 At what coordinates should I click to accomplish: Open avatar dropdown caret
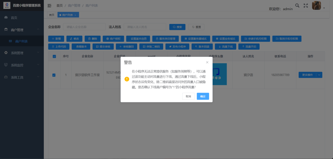point(324,8)
